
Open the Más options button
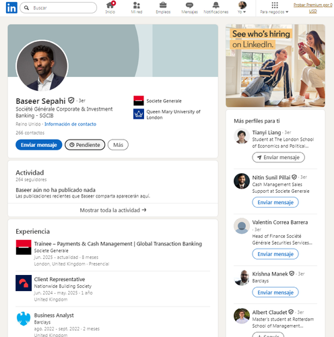118,145
